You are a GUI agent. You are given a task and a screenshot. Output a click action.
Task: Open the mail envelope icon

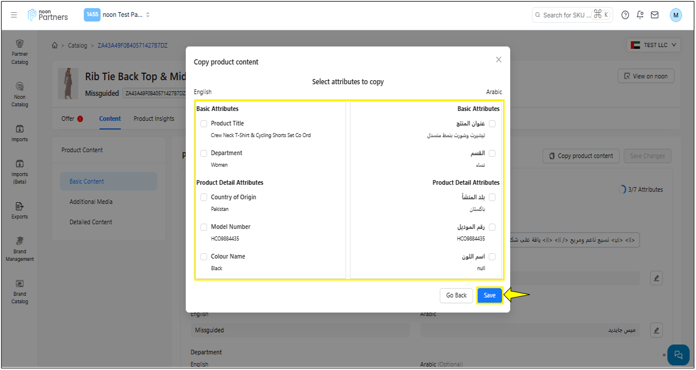click(x=655, y=15)
